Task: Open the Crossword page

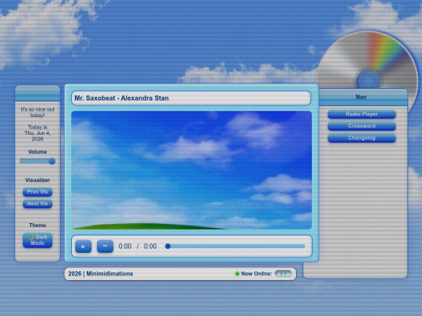Action: pyautogui.click(x=362, y=126)
